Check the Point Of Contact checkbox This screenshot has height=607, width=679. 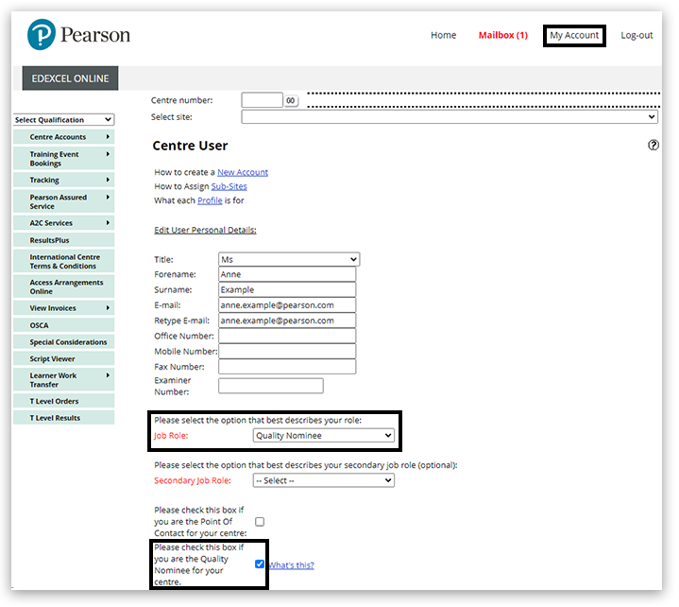(260, 521)
